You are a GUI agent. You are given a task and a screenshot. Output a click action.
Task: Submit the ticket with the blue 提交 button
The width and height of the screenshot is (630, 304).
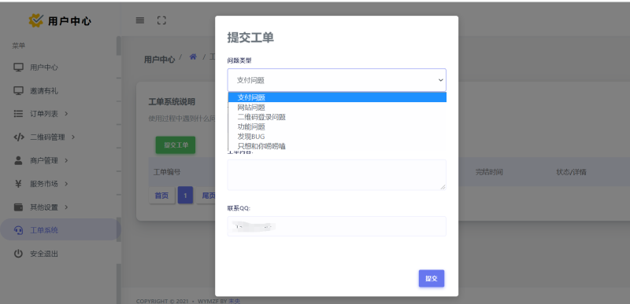pyautogui.click(x=432, y=278)
